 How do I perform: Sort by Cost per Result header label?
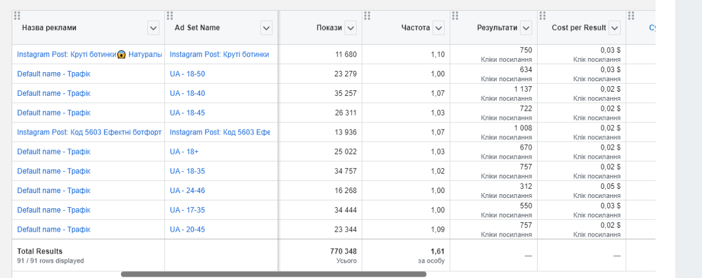579,27
